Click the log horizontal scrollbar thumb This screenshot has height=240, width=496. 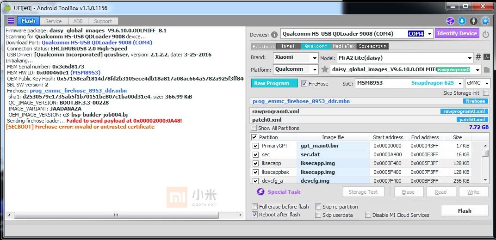116,215
